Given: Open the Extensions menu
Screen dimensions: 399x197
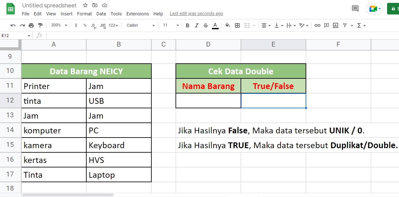Looking at the screenshot, I should click(x=138, y=14).
